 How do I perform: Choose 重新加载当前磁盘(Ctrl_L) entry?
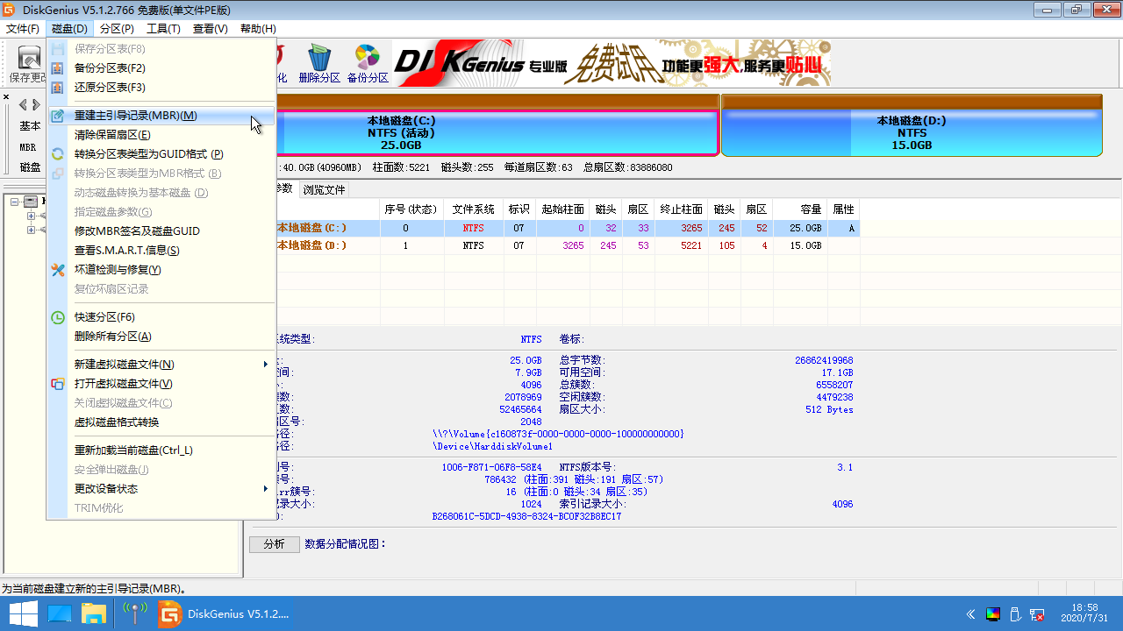pos(162,450)
